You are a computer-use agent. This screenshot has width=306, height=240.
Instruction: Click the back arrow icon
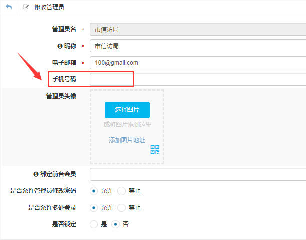point(9,8)
